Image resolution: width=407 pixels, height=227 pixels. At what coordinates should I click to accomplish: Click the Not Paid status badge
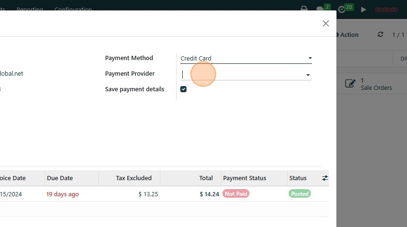click(236, 194)
